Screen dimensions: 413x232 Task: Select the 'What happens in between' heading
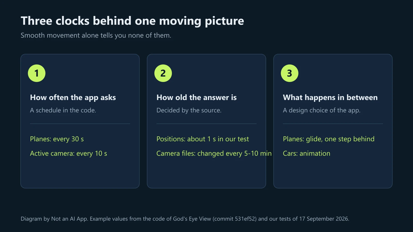(x=330, y=97)
